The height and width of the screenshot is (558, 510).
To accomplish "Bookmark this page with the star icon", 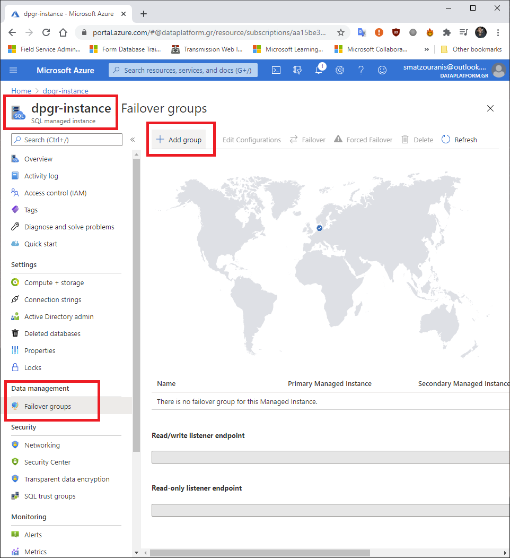I will pyautogui.click(x=340, y=32).
